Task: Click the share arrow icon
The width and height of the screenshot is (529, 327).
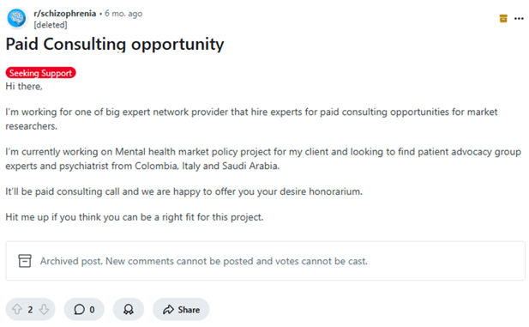Action: pyautogui.click(x=168, y=310)
